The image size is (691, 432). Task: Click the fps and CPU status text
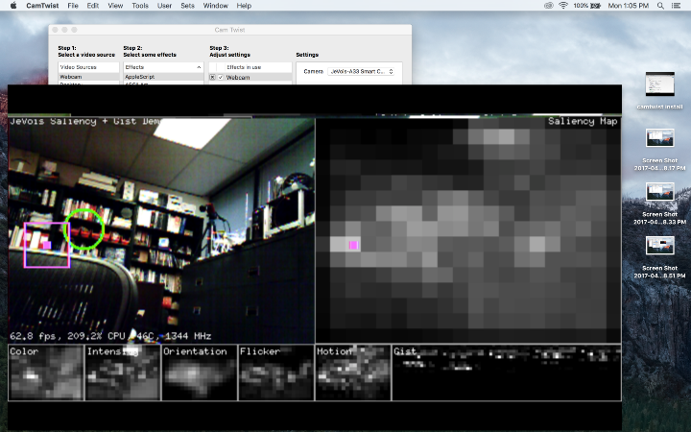(x=110, y=336)
